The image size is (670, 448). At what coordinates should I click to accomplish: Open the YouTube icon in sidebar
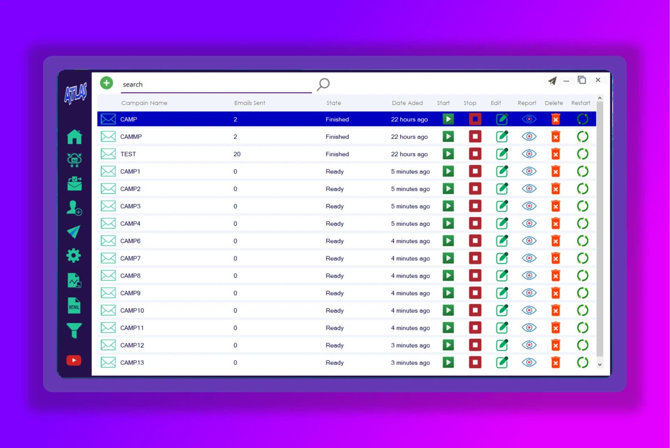coord(74,360)
